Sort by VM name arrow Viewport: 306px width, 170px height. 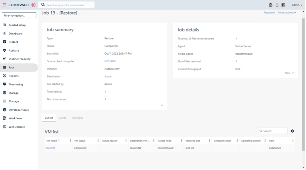[x=59, y=141]
